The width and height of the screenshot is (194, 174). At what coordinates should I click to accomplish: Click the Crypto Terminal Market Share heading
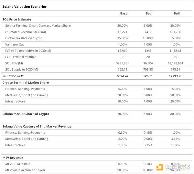tap(25, 82)
